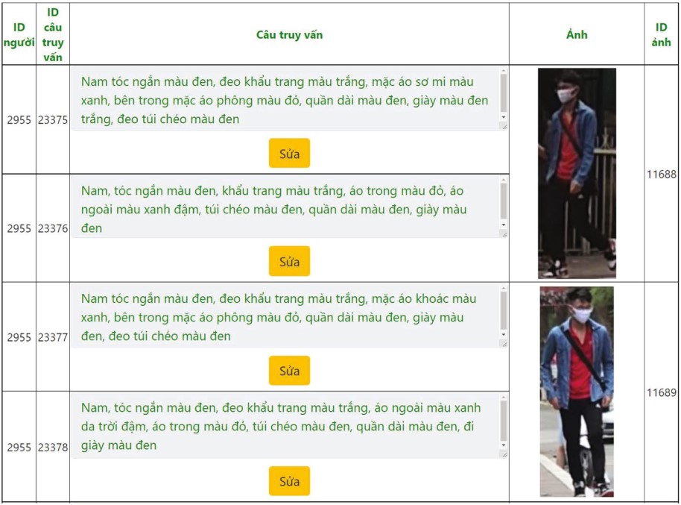This screenshot has height=505, width=681.
Task: Click the resize grip of query 23378 box
Action: coord(504,454)
